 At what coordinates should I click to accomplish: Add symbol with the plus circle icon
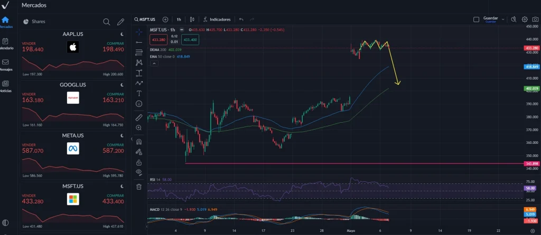pyautogui.click(x=165, y=19)
